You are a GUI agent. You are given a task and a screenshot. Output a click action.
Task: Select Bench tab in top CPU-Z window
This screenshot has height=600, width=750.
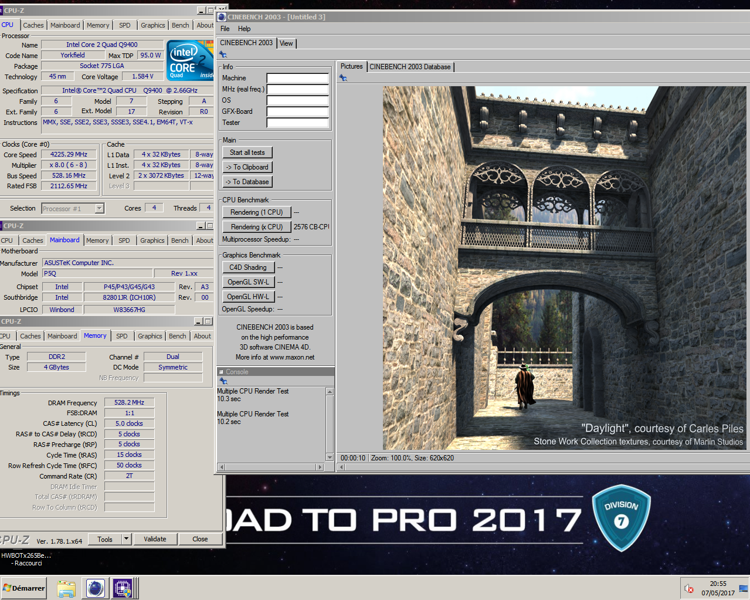tap(181, 25)
